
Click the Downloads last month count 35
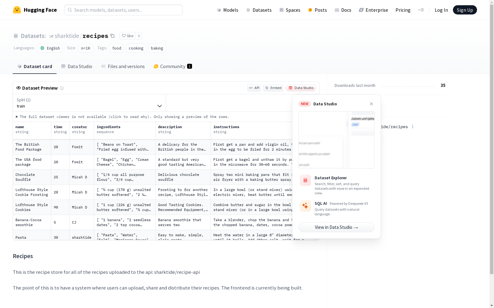coord(443,85)
